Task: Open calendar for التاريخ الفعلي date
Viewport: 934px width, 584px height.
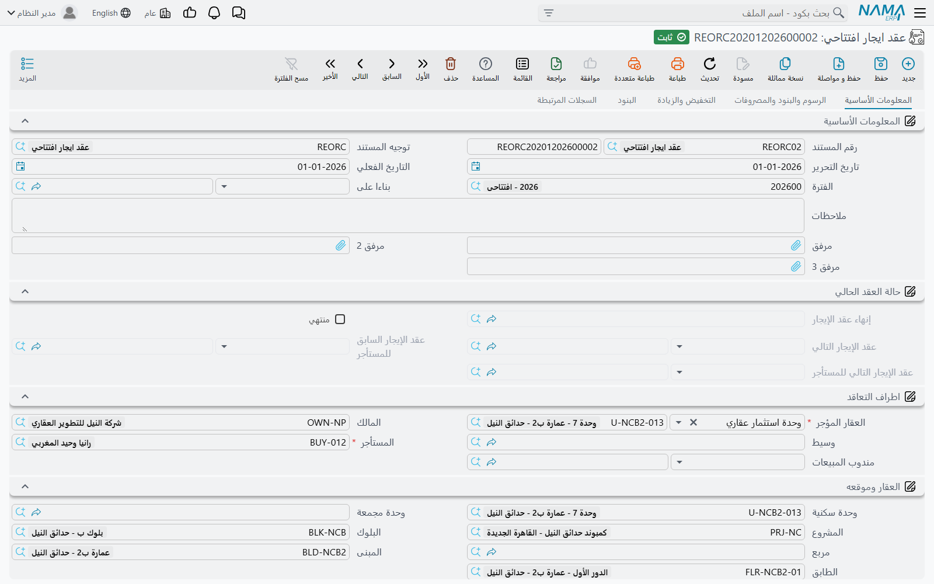Action: pos(20,166)
